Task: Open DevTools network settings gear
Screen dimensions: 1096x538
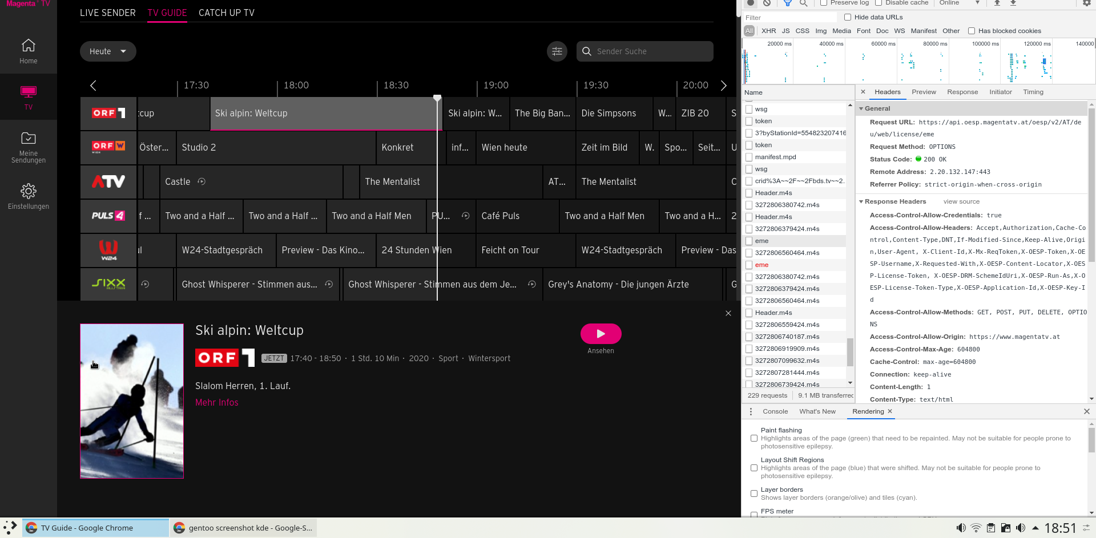Action: [1087, 3]
